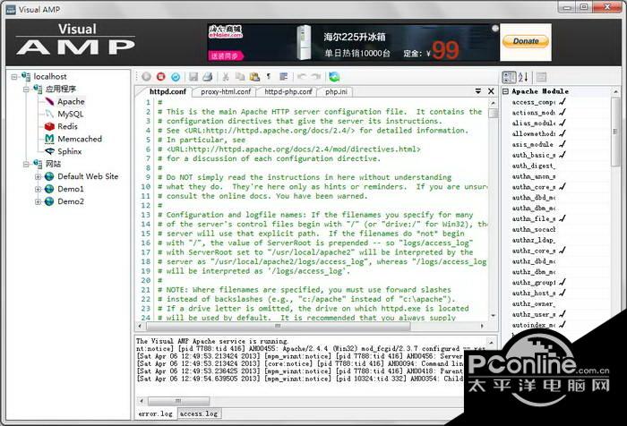Toggle authn_file module check

click(x=563, y=218)
